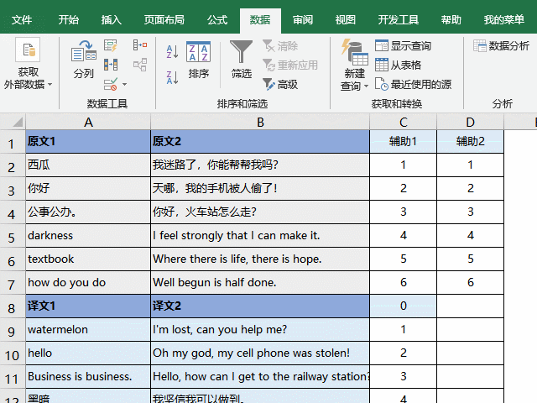
Task: Click the Consolidate icon
Action: click(x=140, y=44)
